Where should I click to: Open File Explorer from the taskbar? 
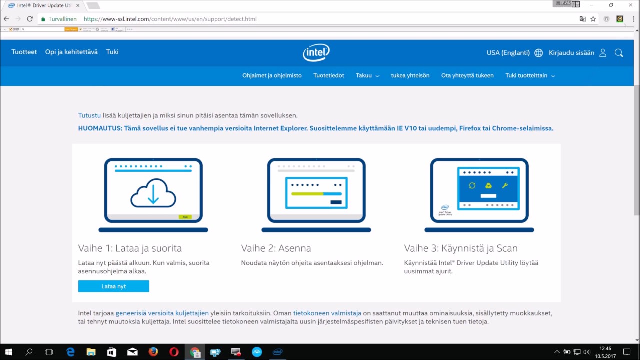(x=91, y=352)
